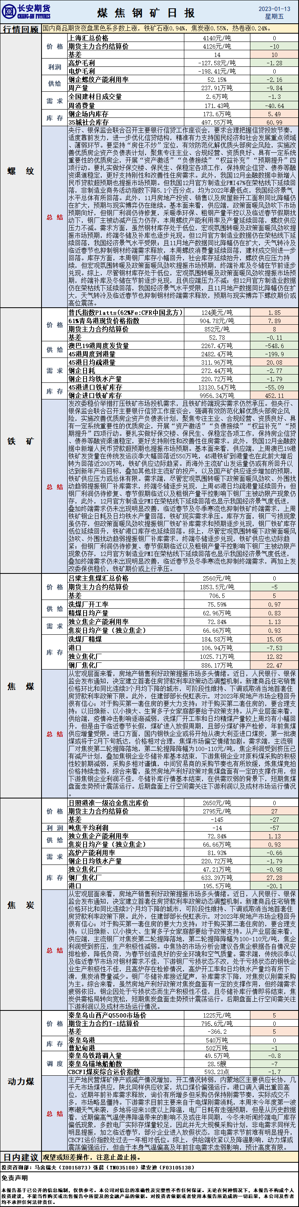Click the 日照港准一级冶金焦出库价 row label

pos(109,803)
